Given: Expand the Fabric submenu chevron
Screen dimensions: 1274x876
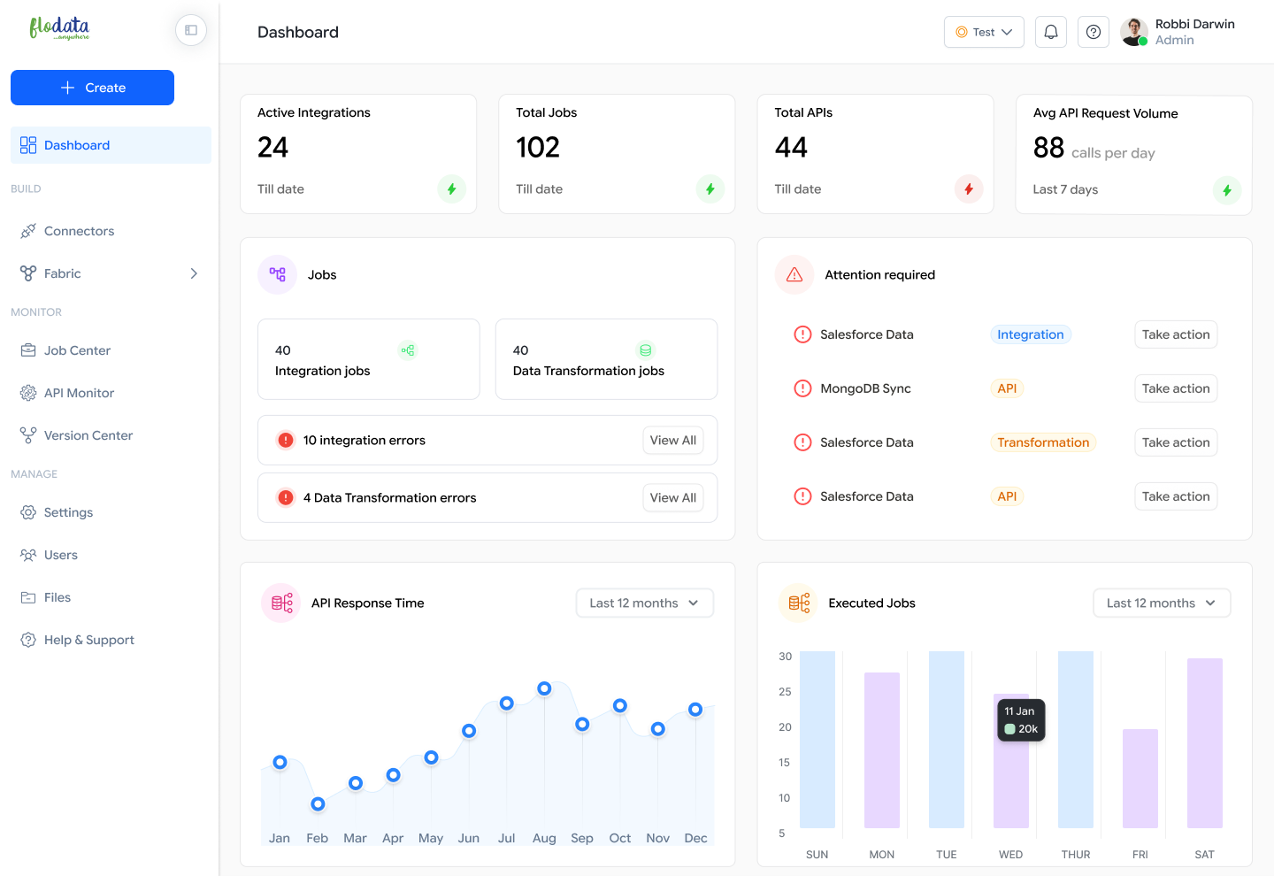Looking at the screenshot, I should [x=194, y=273].
